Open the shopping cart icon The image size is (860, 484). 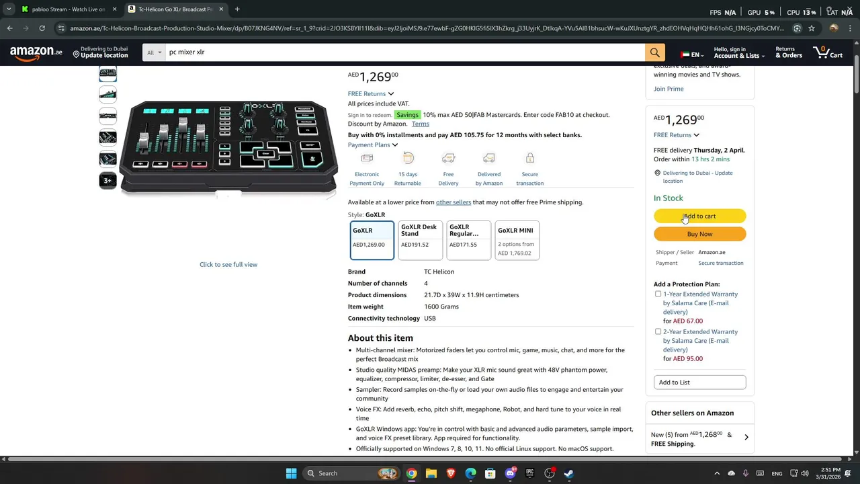point(828,52)
